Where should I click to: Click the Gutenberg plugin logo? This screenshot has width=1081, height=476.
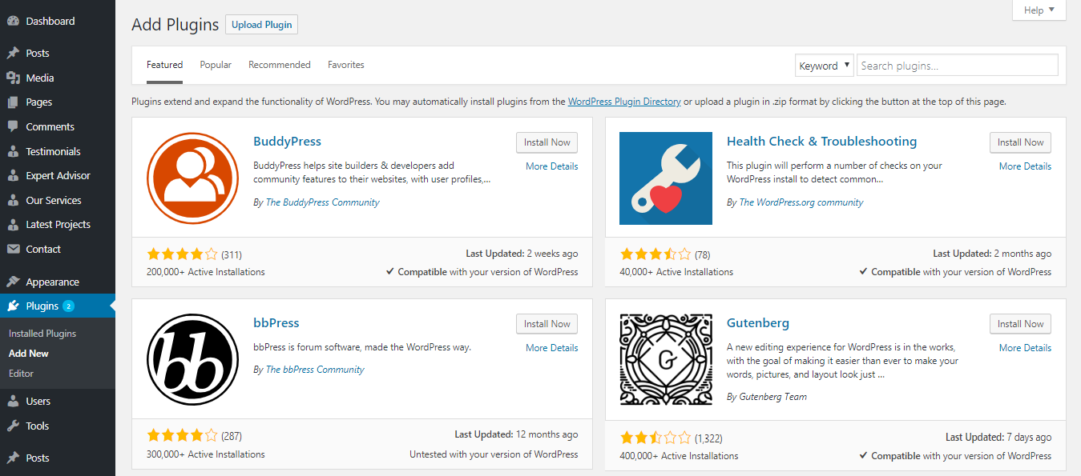pos(665,360)
